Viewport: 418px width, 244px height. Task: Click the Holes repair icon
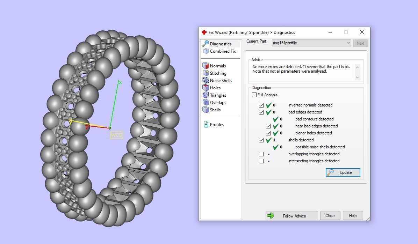[206, 88]
